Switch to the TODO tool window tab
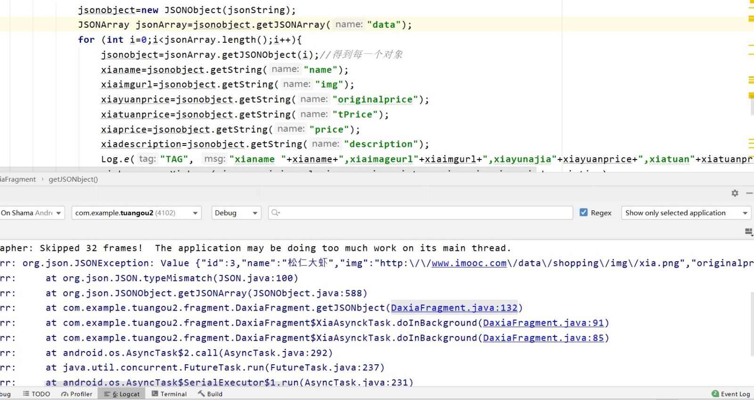 point(36,394)
